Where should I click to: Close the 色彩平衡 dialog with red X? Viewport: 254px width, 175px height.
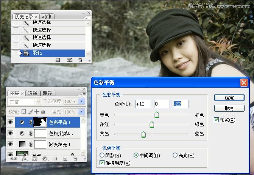click(244, 82)
